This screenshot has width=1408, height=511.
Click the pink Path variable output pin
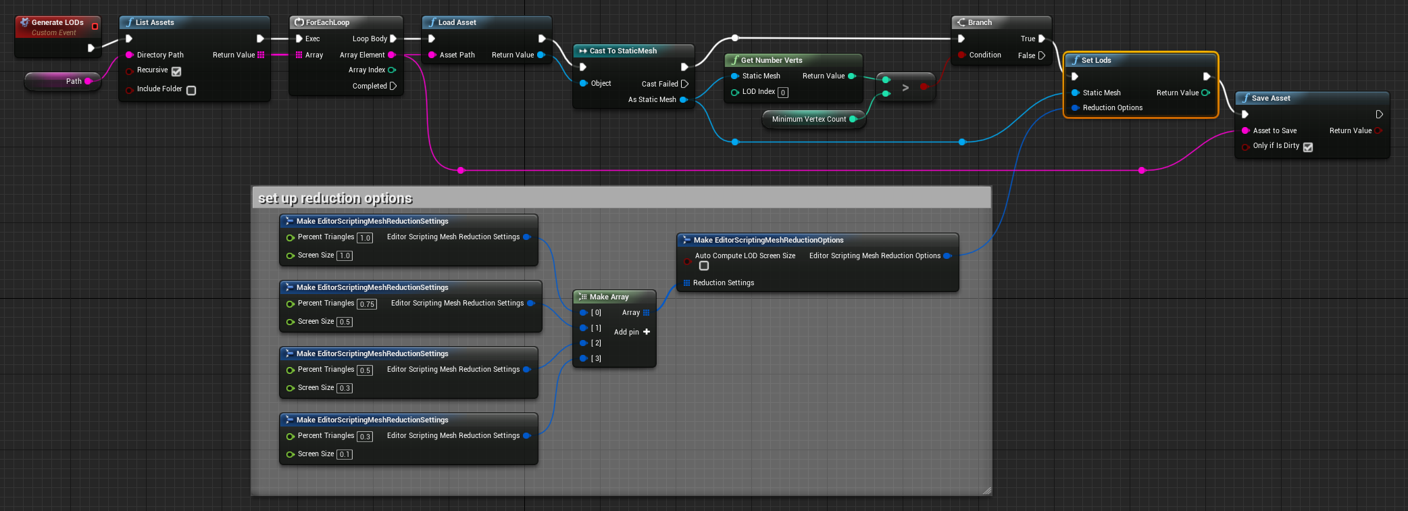[88, 81]
